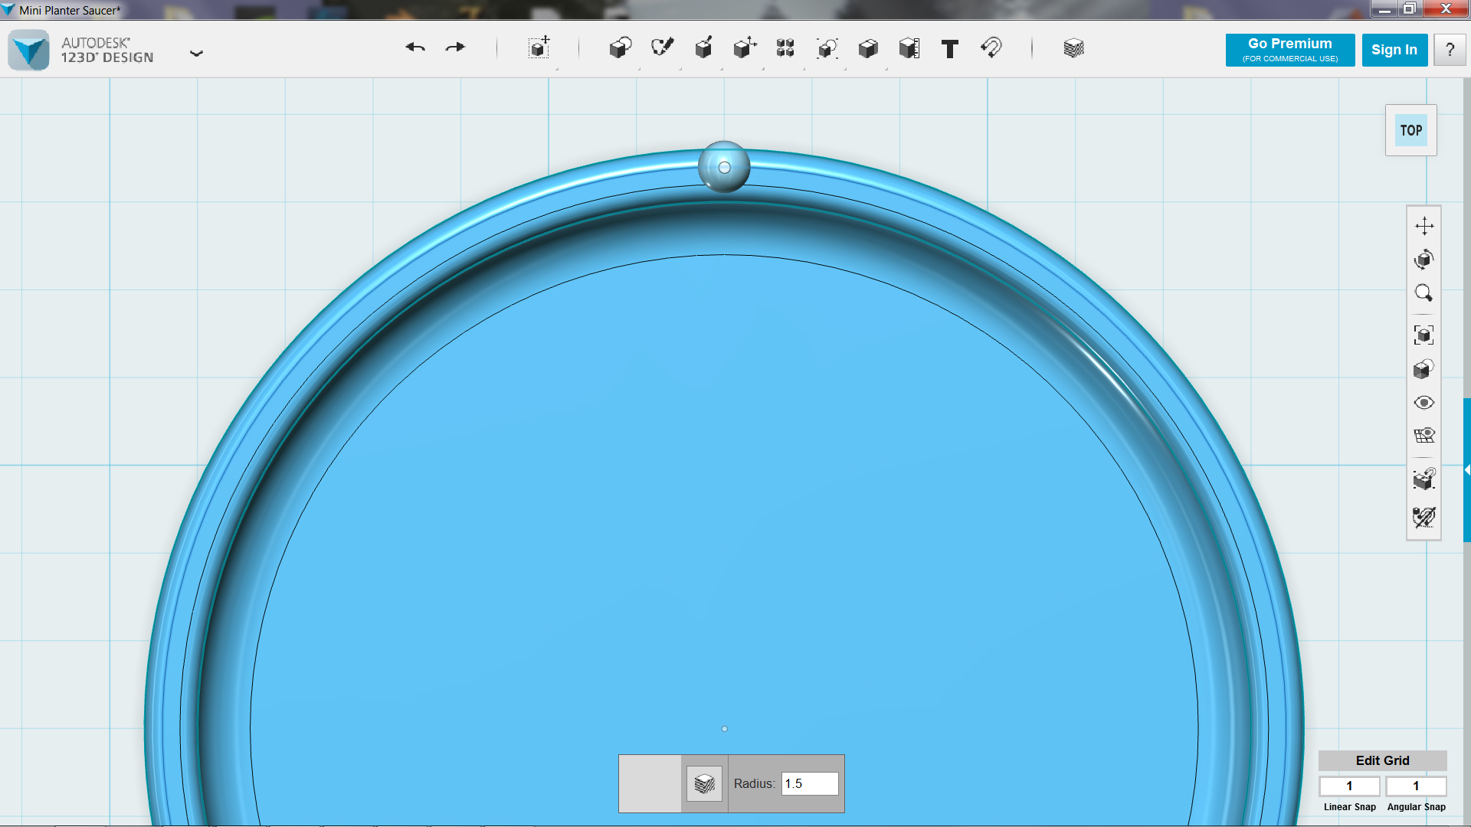Click the Linear Snap value field

pyautogui.click(x=1349, y=786)
